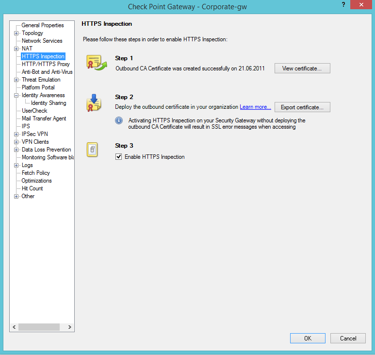This screenshot has width=375, height=355.
Task: Click the blue information icon beside the warning
Action: (119, 120)
